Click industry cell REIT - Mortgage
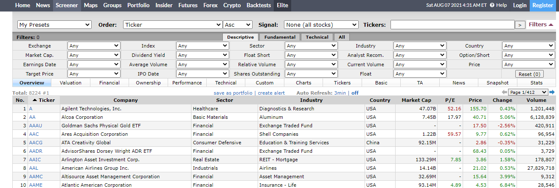 pos(278,160)
